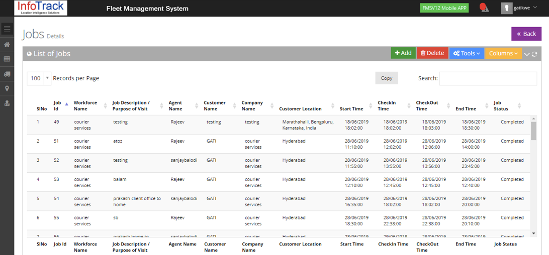Image resolution: width=549 pixels, height=255 pixels.
Task: Open the truck vehicles sidebar icon
Action: point(7,74)
